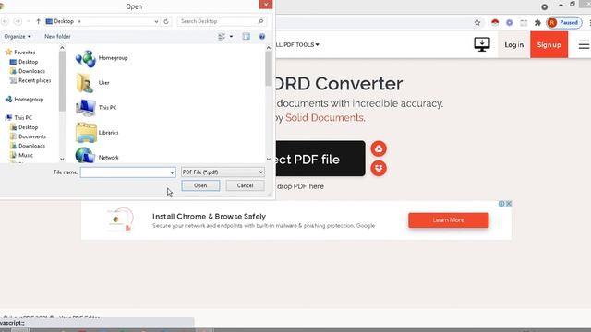Click the Install Chrome & Browse Safely ad title
This screenshot has height=332, width=591.
210,217
